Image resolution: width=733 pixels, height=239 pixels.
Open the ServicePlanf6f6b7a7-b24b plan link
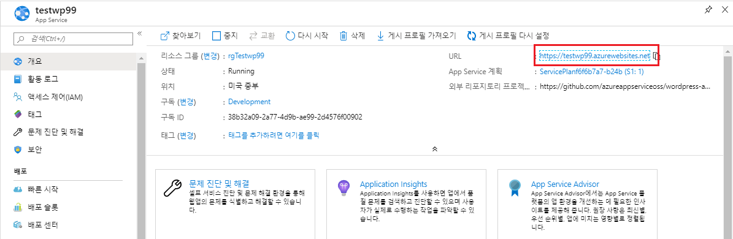tap(591, 72)
